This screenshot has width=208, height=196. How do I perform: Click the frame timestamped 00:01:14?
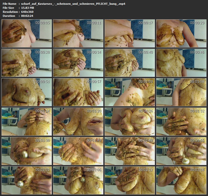pyautogui.click(x=26, y=122)
